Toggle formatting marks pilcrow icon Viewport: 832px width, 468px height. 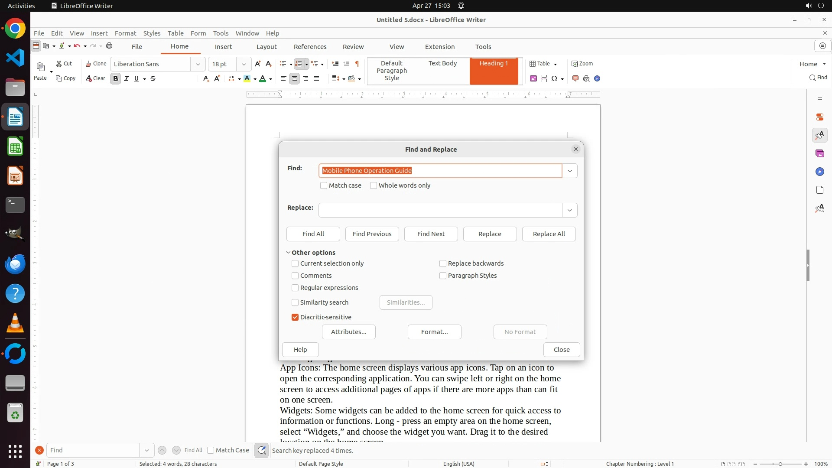coord(357,64)
